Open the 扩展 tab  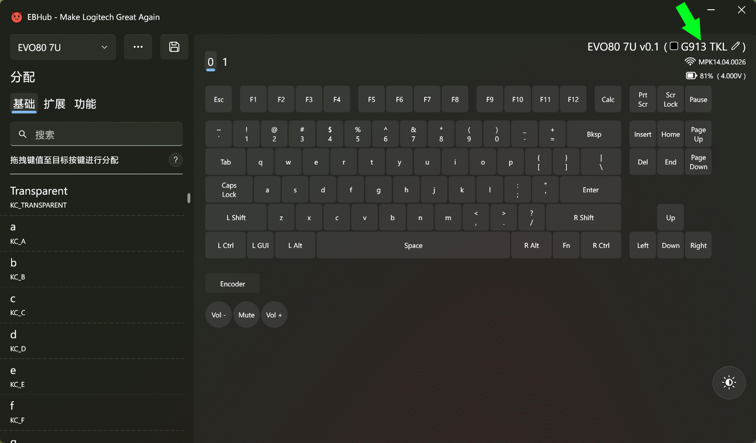[x=55, y=104]
